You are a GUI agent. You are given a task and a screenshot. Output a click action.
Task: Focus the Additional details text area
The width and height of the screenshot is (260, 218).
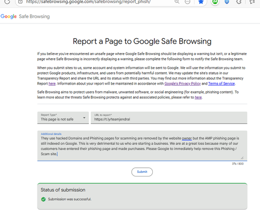[142, 146]
